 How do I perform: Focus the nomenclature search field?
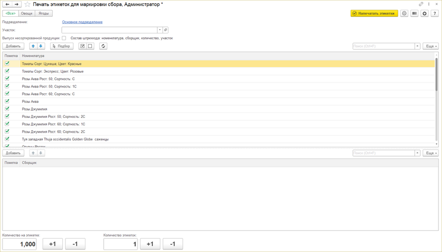[384, 46]
